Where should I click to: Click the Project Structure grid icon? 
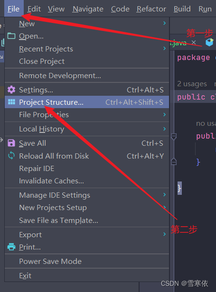(x=11, y=102)
